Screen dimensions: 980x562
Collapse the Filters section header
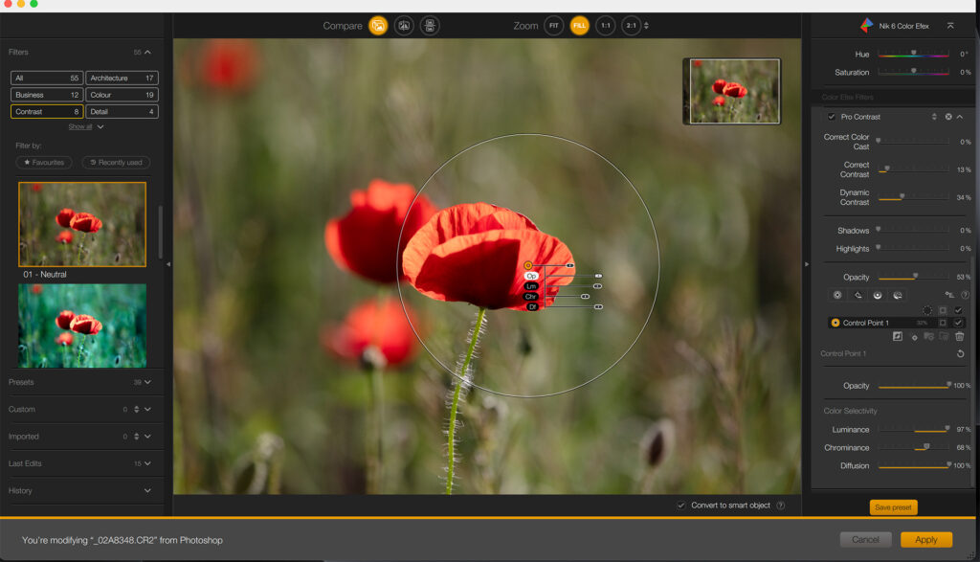point(145,52)
